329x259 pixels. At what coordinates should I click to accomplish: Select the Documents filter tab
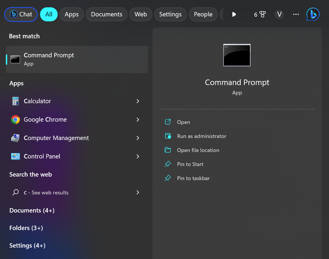pos(106,14)
